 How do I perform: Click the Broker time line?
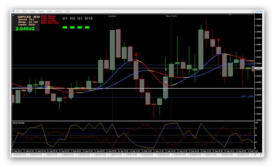pyautogui.click(x=48, y=16)
